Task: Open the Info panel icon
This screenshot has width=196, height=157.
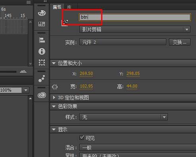Action: [x=42, y=51]
